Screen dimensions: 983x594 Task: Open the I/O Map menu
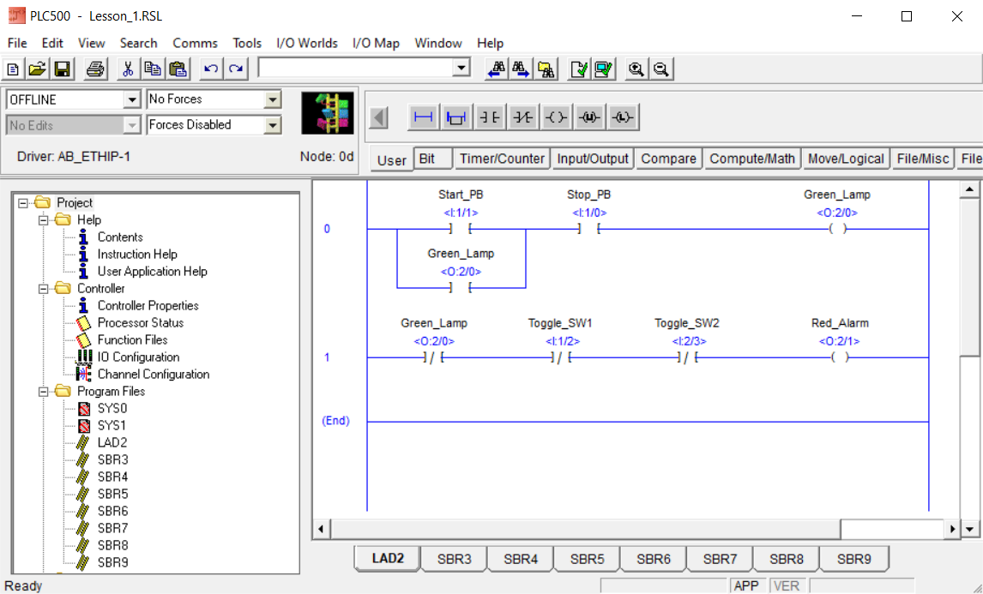tap(376, 43)
